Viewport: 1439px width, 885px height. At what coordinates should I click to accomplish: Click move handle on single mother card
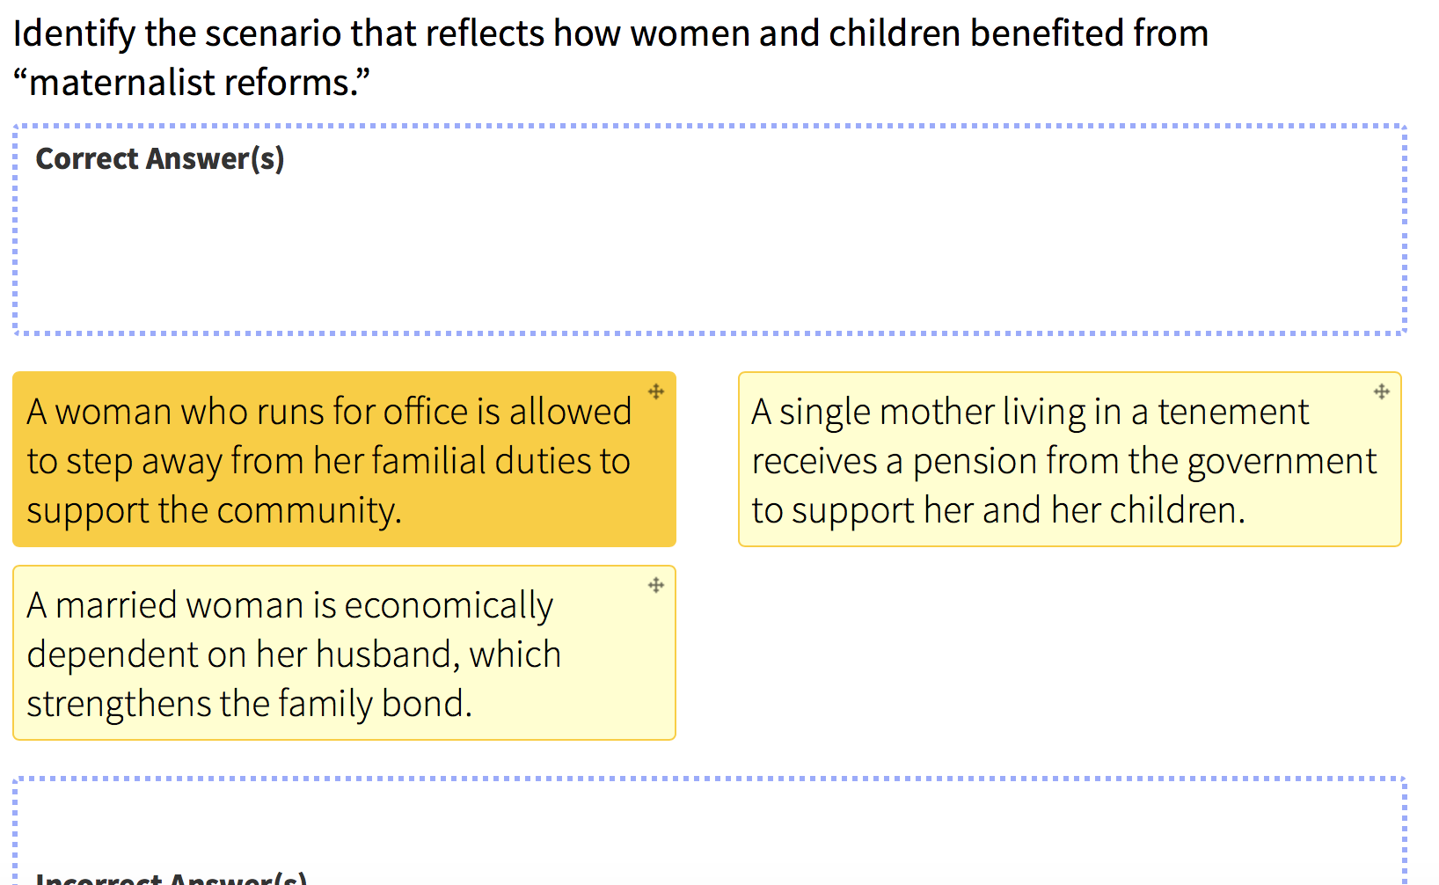coord(1382,391)
